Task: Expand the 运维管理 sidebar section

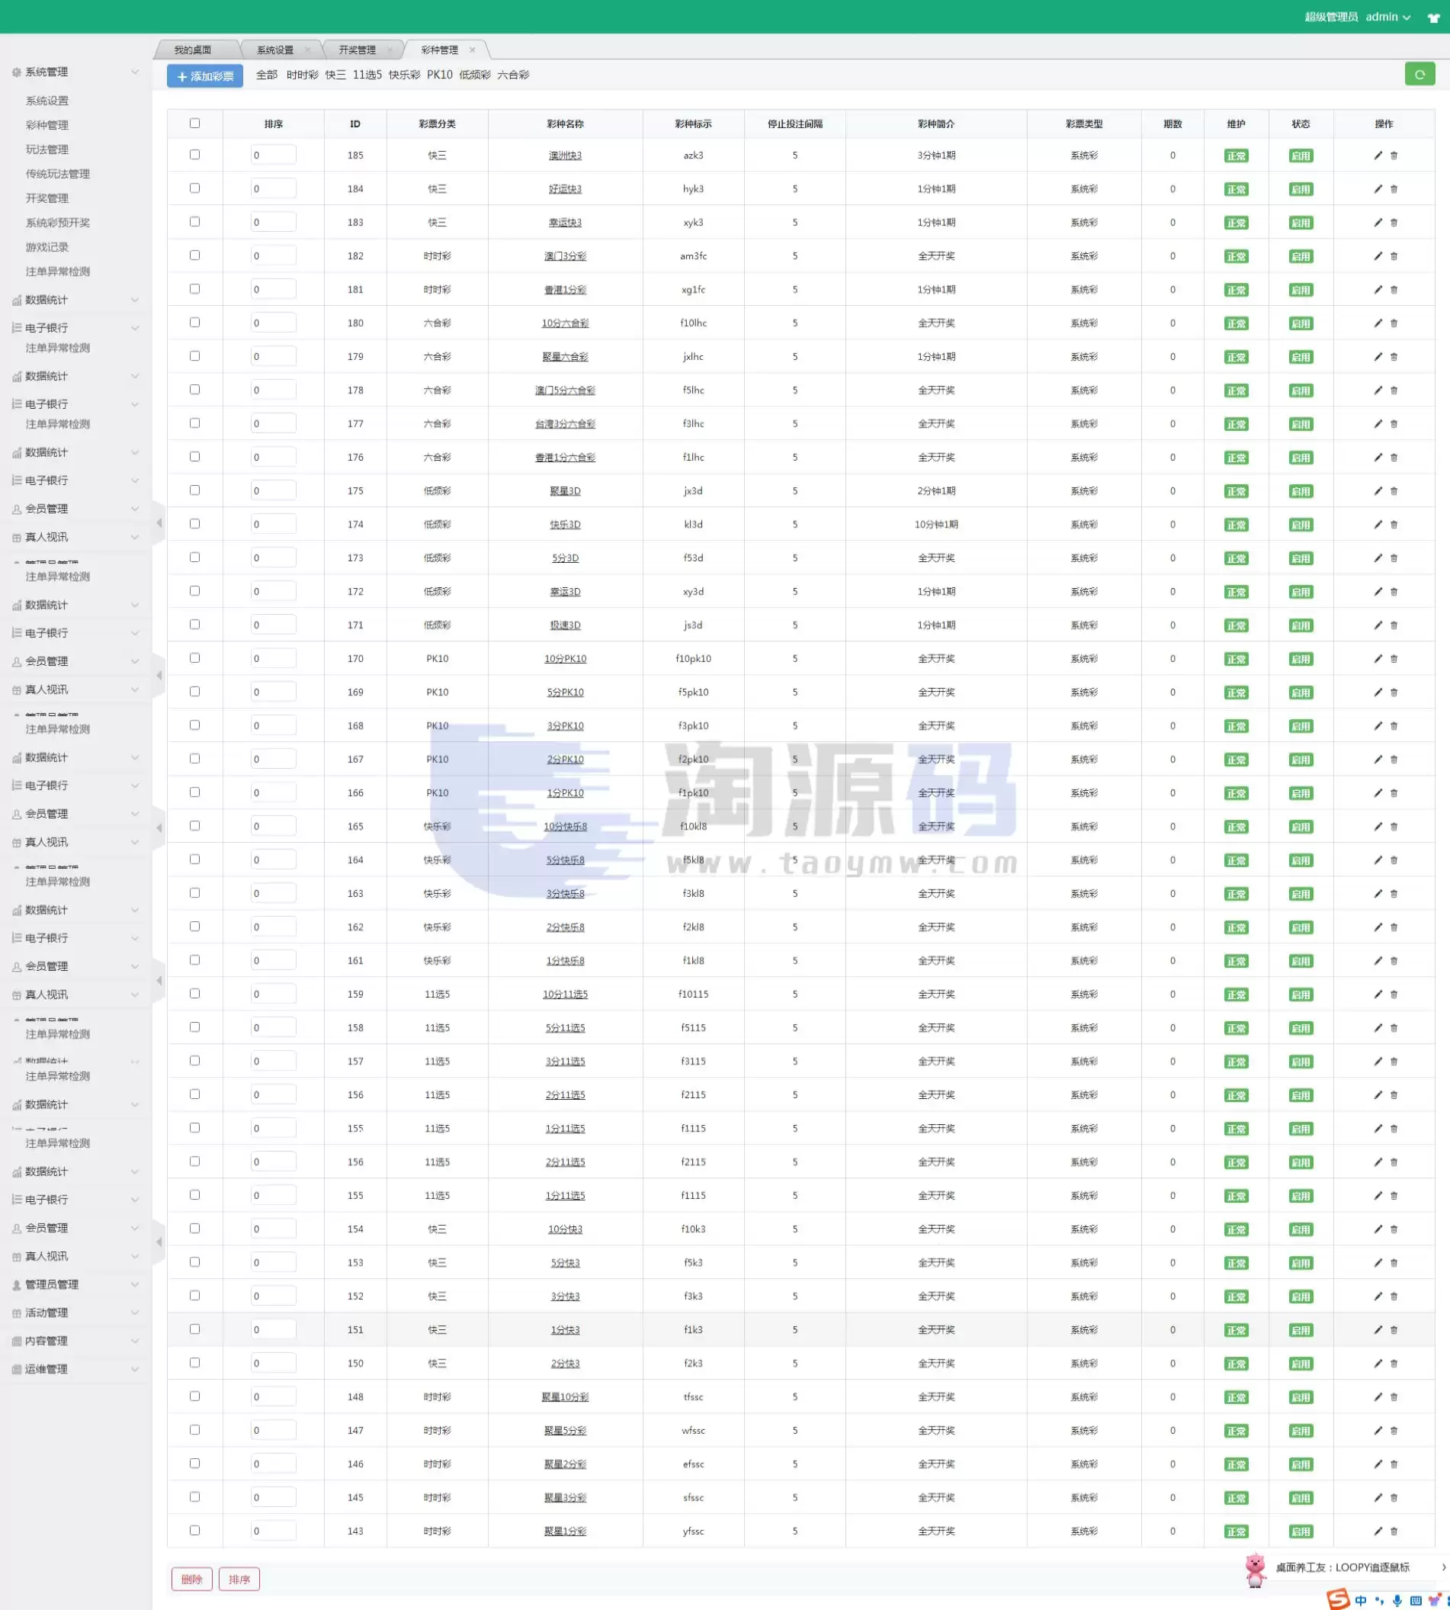Action: click(x=75, y=1368)
